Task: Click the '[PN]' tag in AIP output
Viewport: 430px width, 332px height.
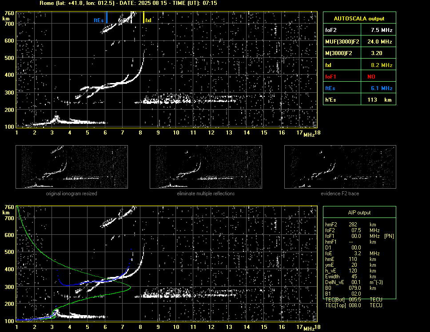Action: [389, 236]
